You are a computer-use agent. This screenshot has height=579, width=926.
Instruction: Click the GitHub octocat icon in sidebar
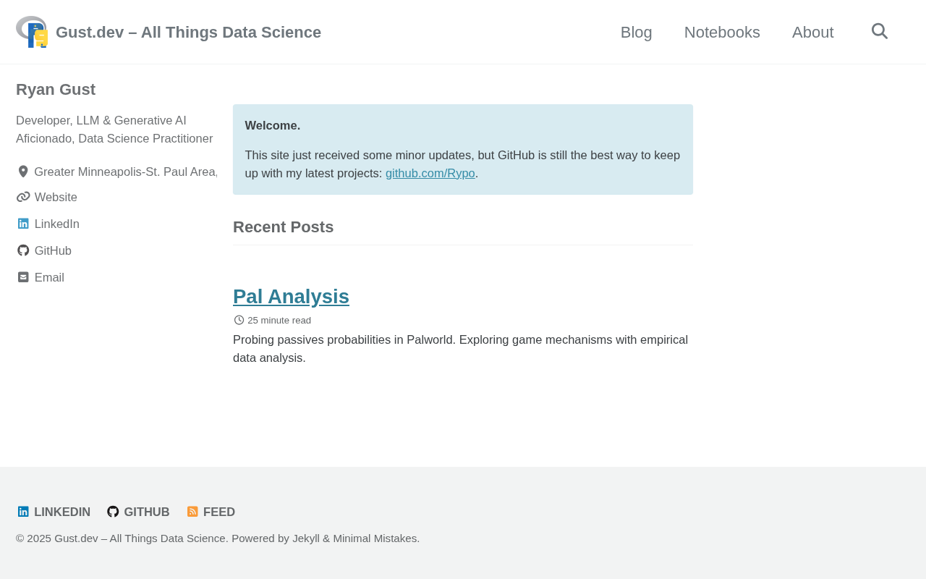click(x=23, y=250)
